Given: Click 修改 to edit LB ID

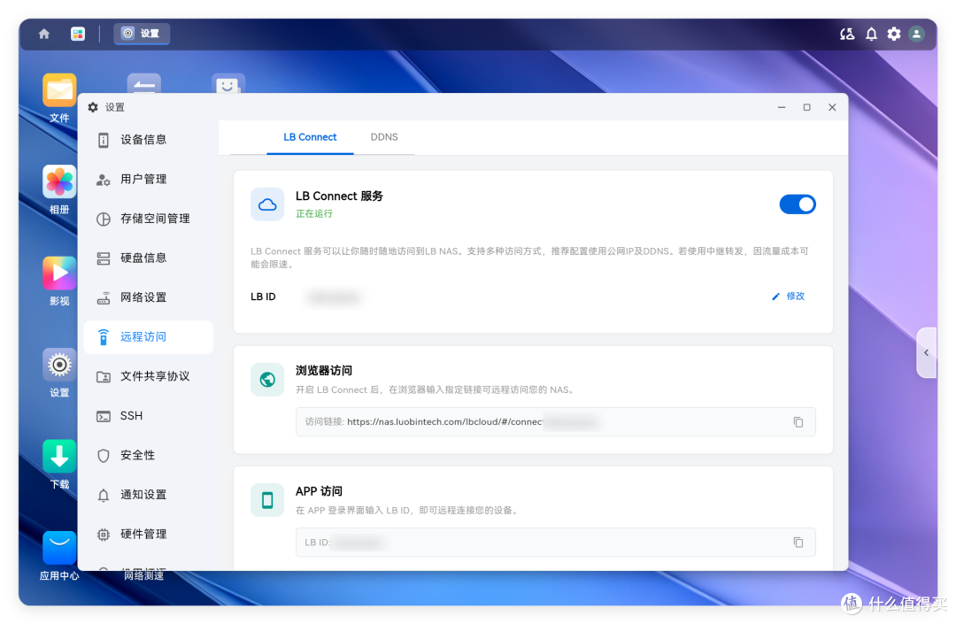Looking at the screenshot, I should [x=789, y=297].
